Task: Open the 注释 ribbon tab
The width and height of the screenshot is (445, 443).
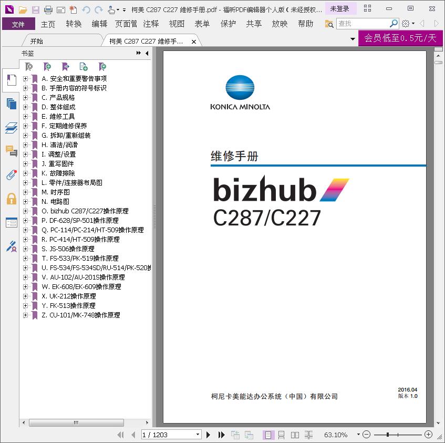Action: pyautogui.click(x=151, y=24)
